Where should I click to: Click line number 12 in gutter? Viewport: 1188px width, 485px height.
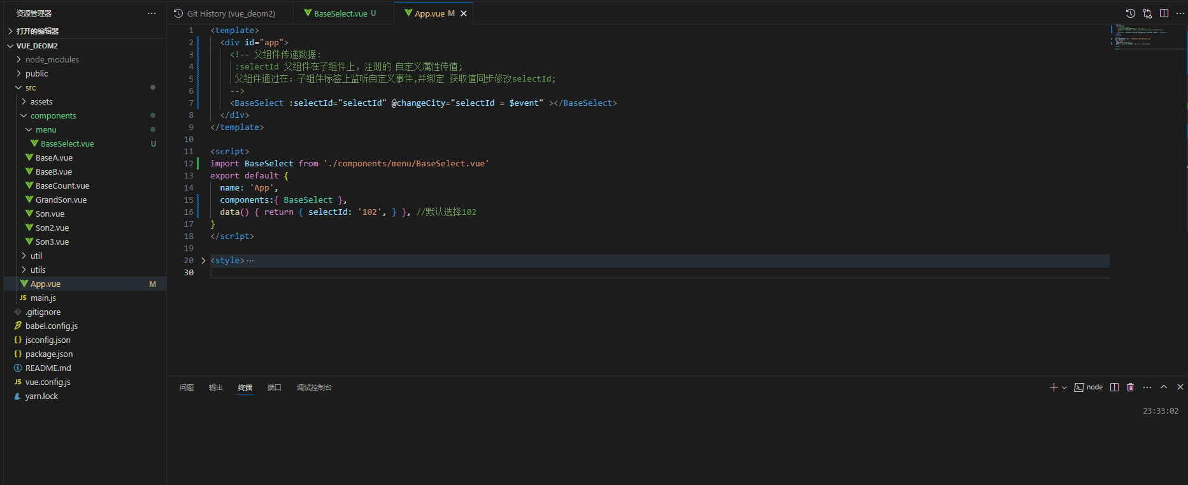[189, 164]
